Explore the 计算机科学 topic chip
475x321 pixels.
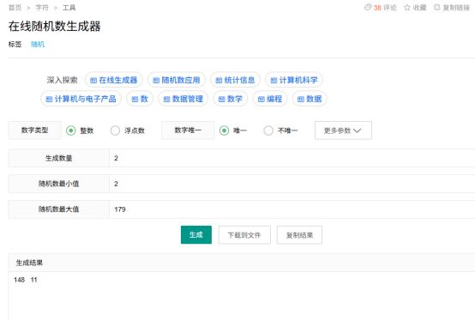click(x=294, y=80)
